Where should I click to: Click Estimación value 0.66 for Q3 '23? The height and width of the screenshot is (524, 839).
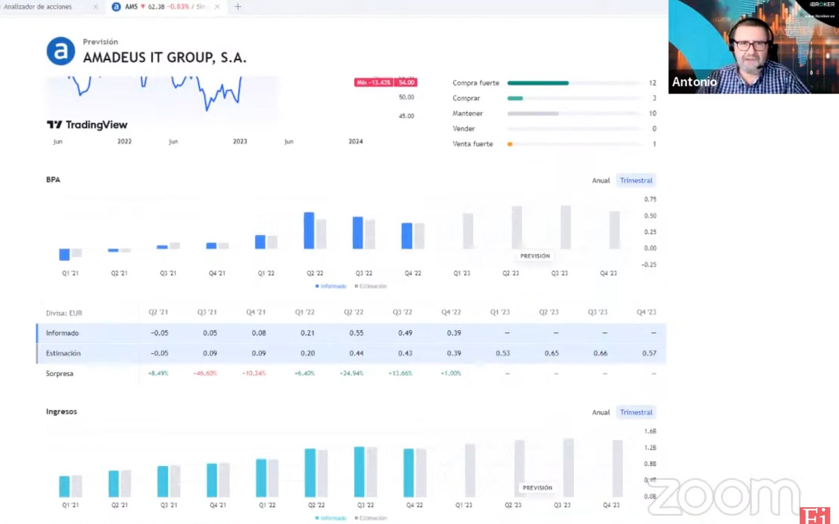coord(601,353)
